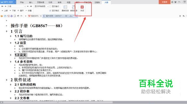
Task: Toggle the 显示格式 checkbox
Action: 50,11
